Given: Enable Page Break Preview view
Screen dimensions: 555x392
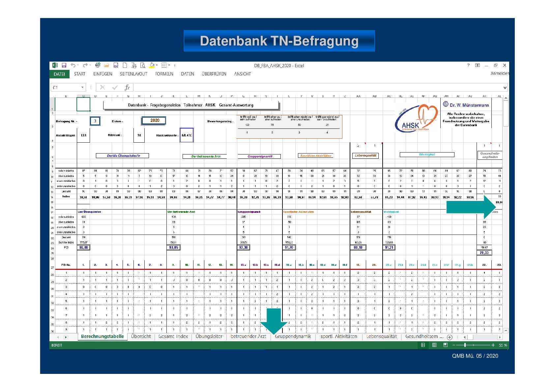Looking at the screenshot, I should [x=446, y=345].
